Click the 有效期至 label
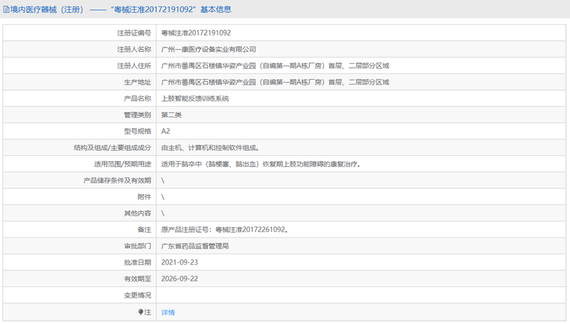The height and width of the screenshot is (324, 570). [137, 279]
